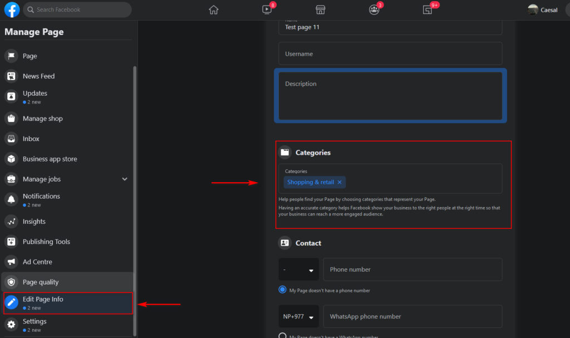Click the sidebar vertical scrollbar
Image resolution: width=570 pixels, height=338 pixels.
(x=135, y=201)
